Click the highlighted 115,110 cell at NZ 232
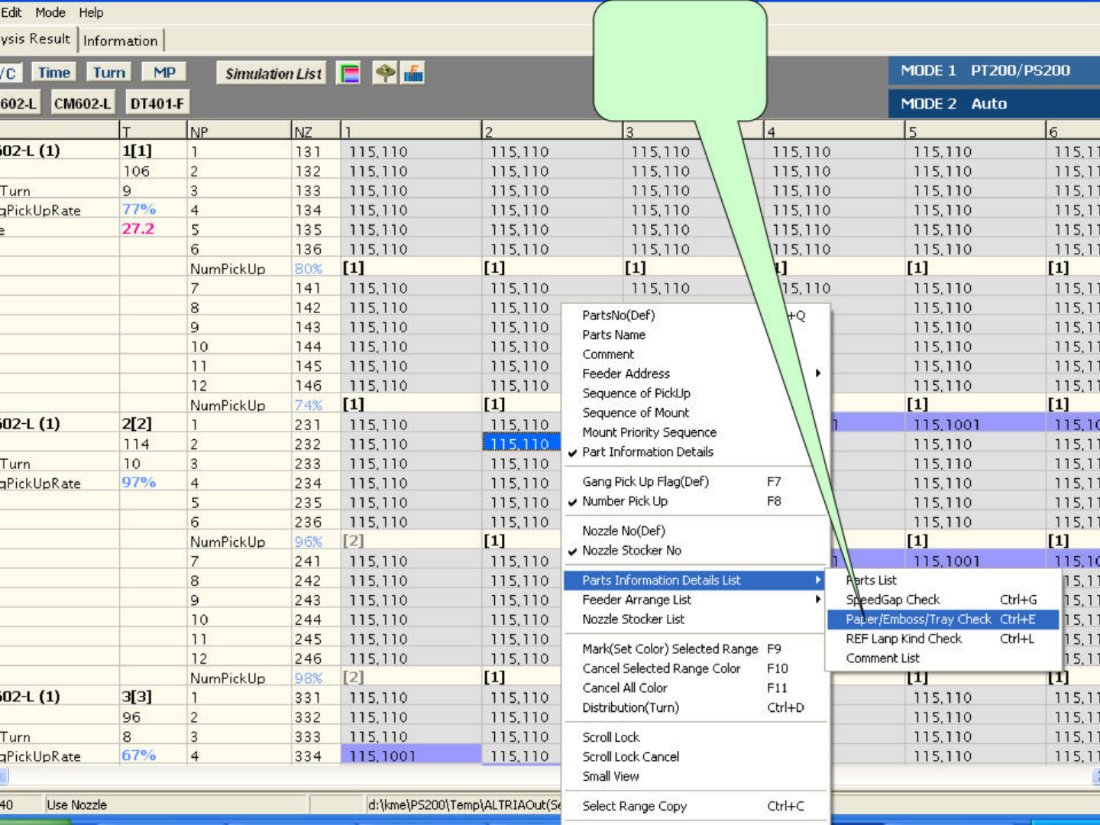Screen dimensions: 1100x825 (x=520, y=444)
